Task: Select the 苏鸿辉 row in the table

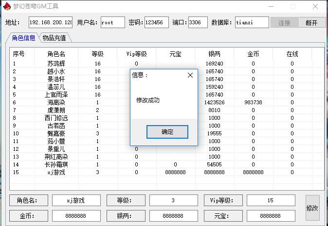Action: click(x=56, y=64)
